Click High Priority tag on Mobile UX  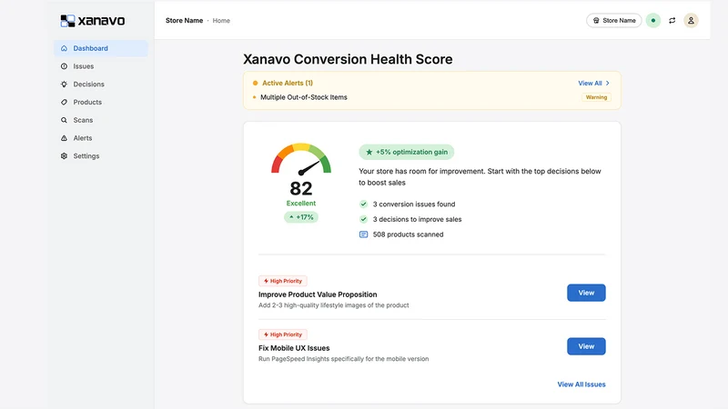coord(283,334)
